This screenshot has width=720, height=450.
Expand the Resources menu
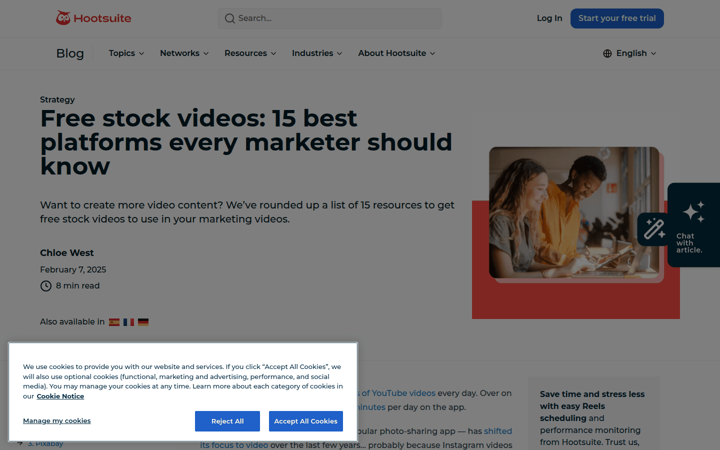[x=250, y=53]
